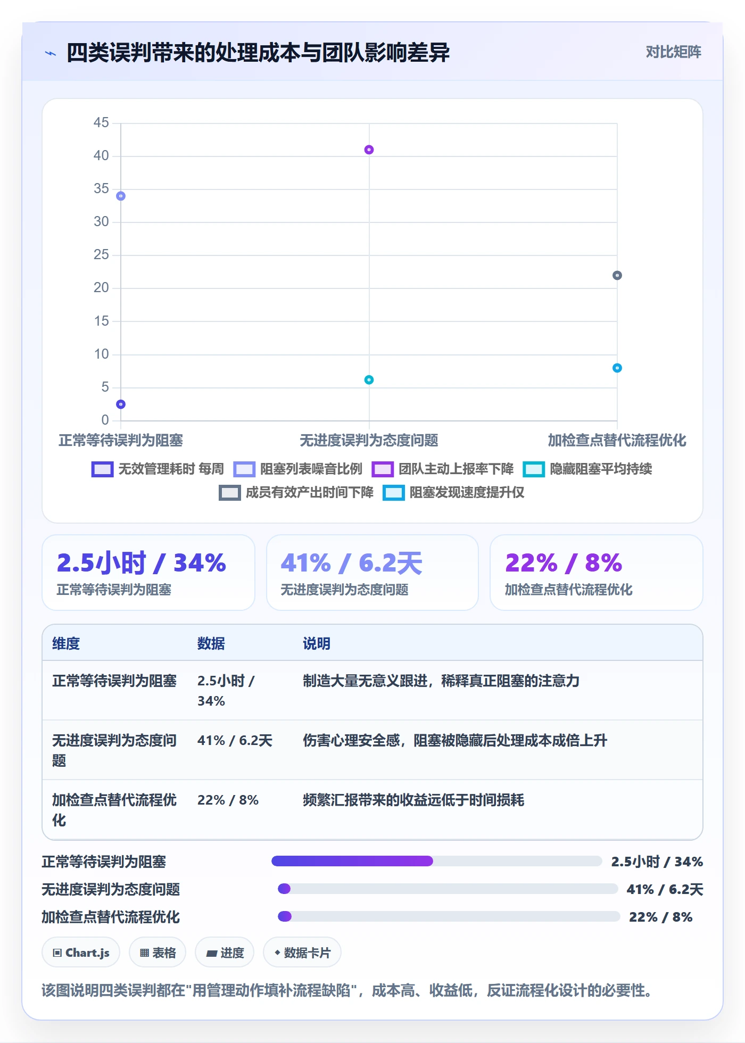Click description 频繁汇报带来的收益远低于时间损耗
Screen dimensions: 745x1043
pyautogui.click(x=413, y=800)
